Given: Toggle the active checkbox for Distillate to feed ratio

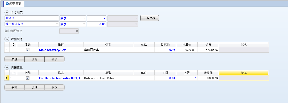Looking at the screenshot, I should point(28,78).
